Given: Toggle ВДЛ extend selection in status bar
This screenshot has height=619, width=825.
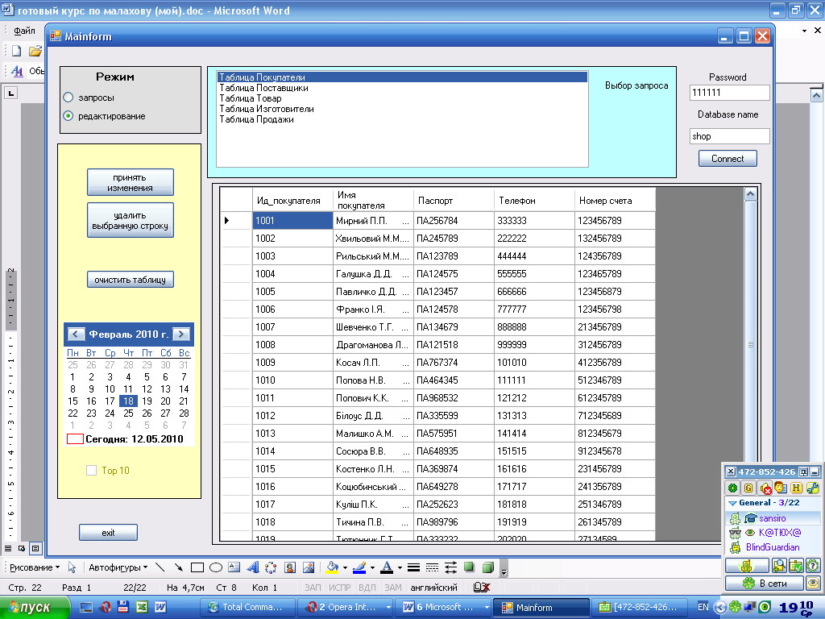Looking at the screenshot, I should coord(367,588).
